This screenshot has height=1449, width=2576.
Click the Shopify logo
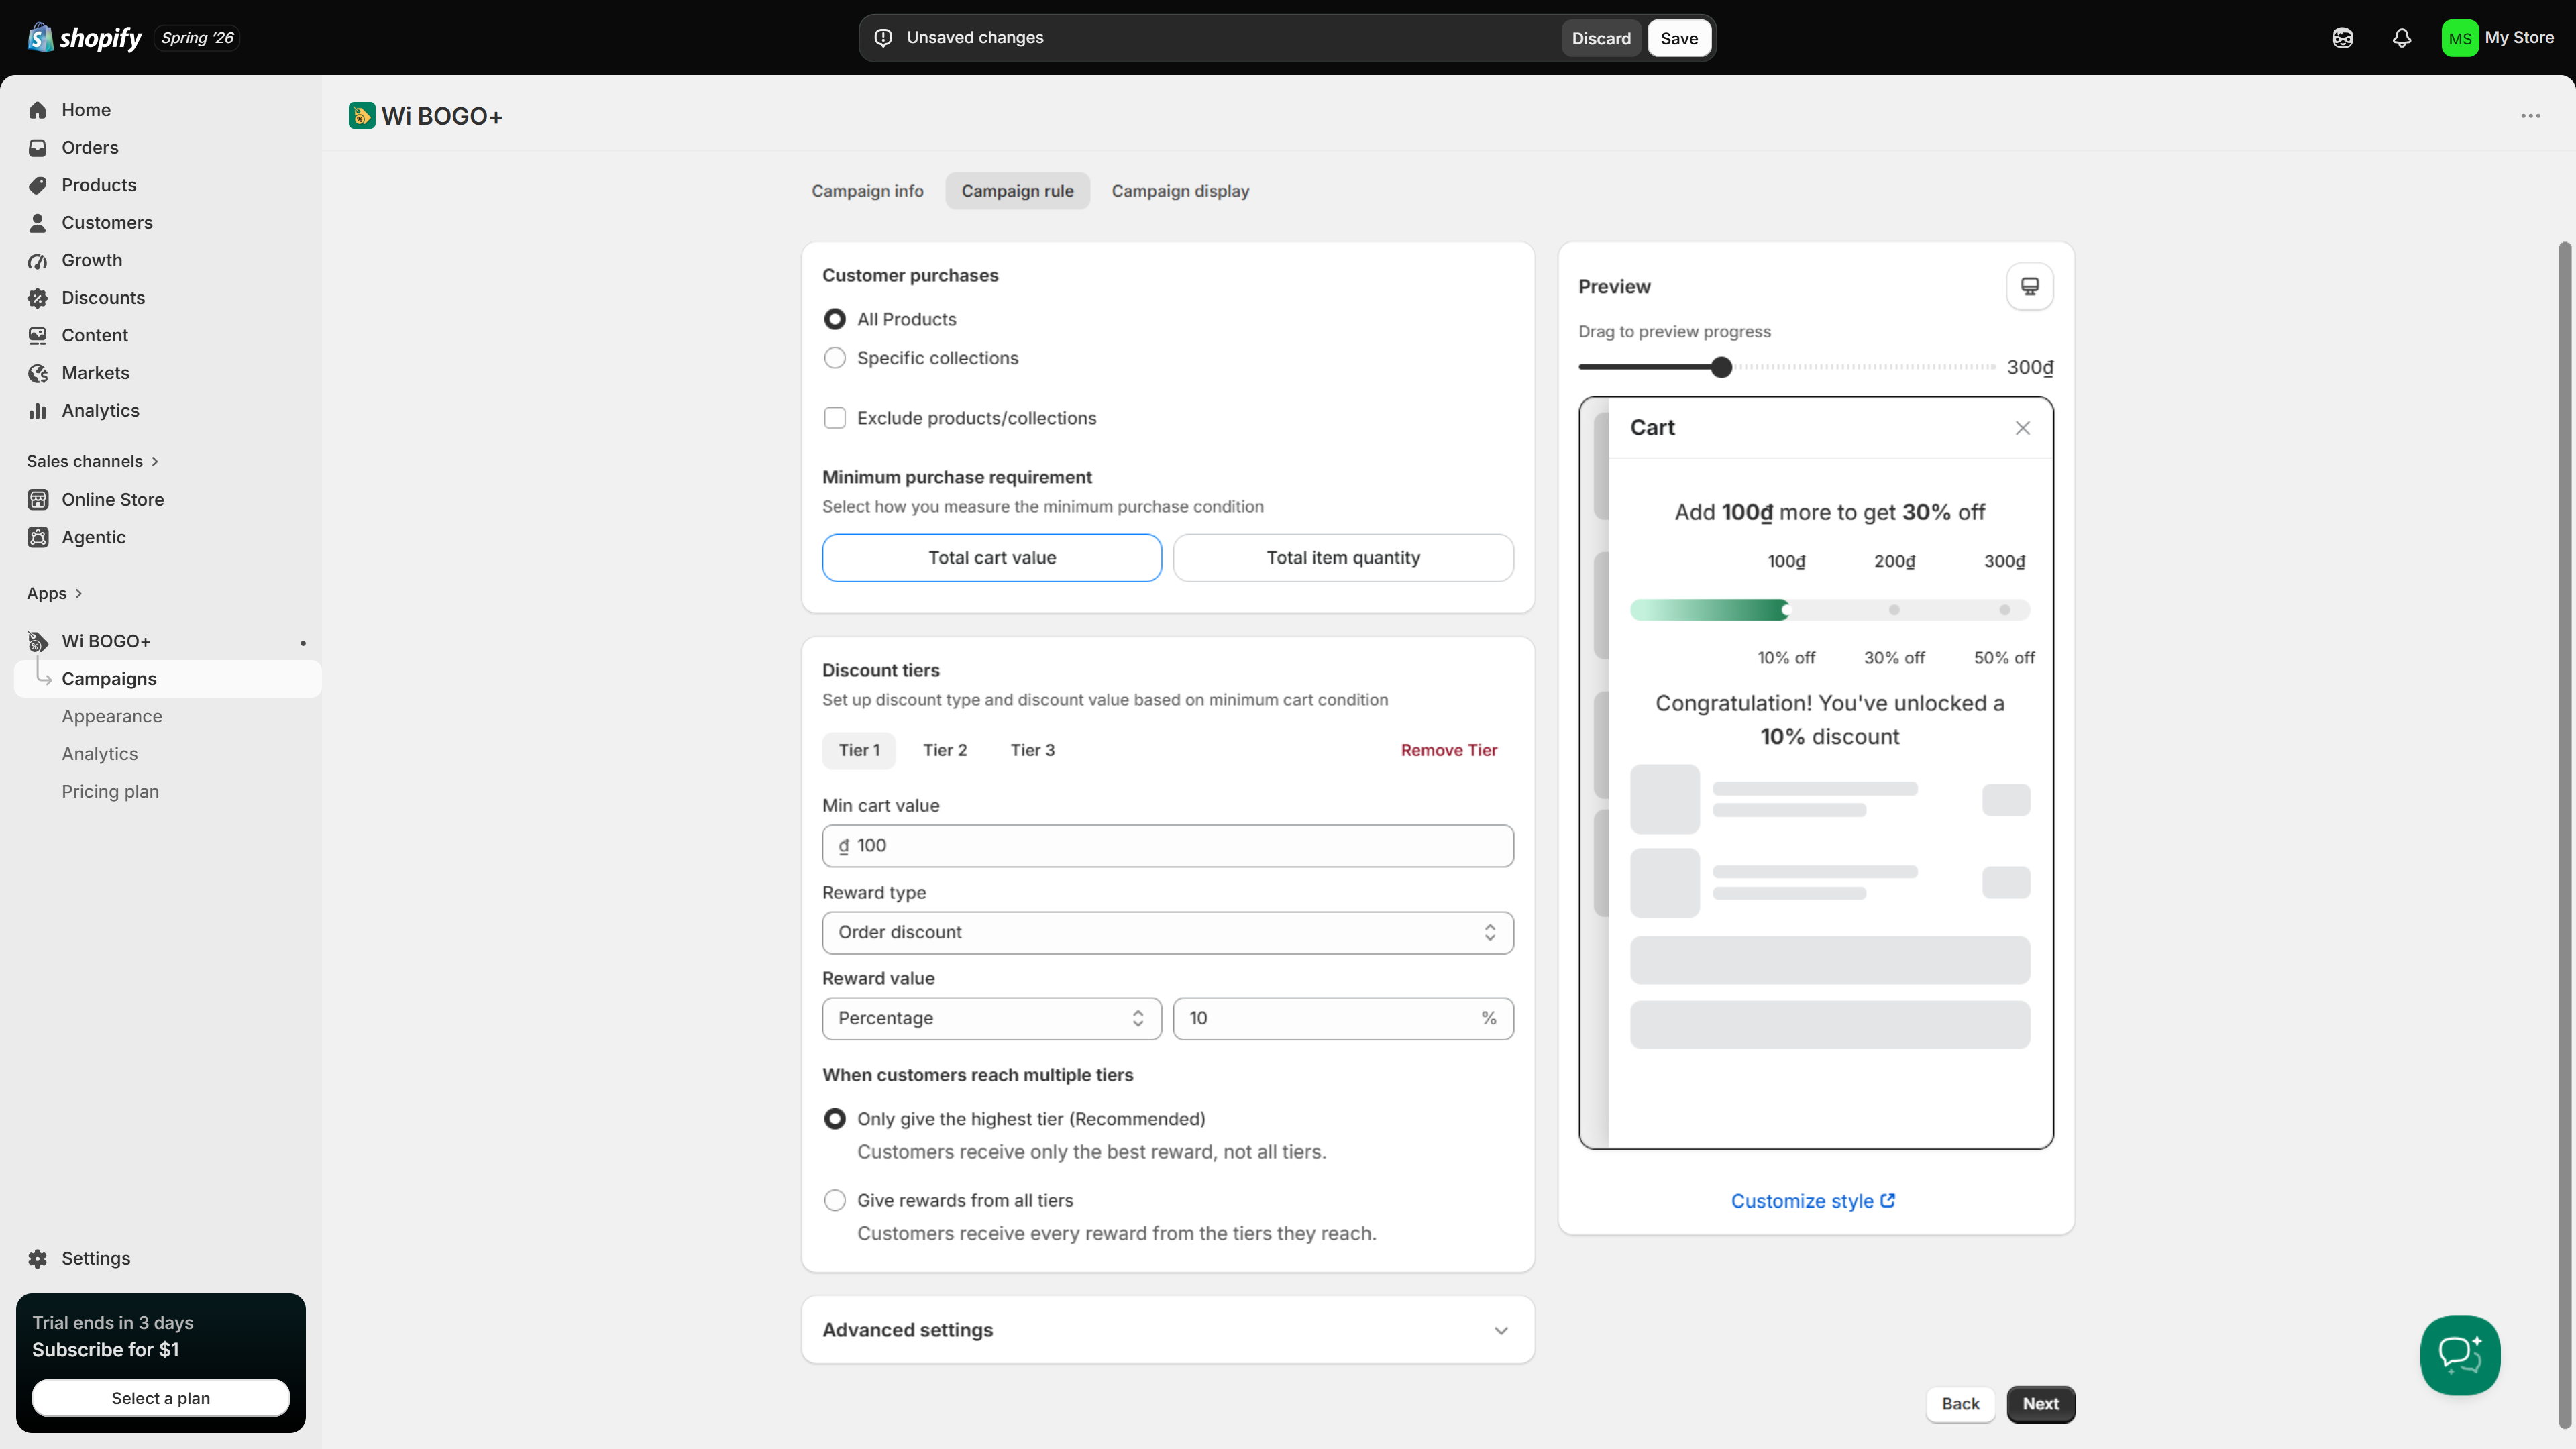pyautogui.click(x=85, y=38)
